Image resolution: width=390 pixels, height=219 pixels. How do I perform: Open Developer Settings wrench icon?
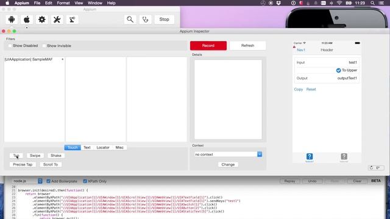57,19
